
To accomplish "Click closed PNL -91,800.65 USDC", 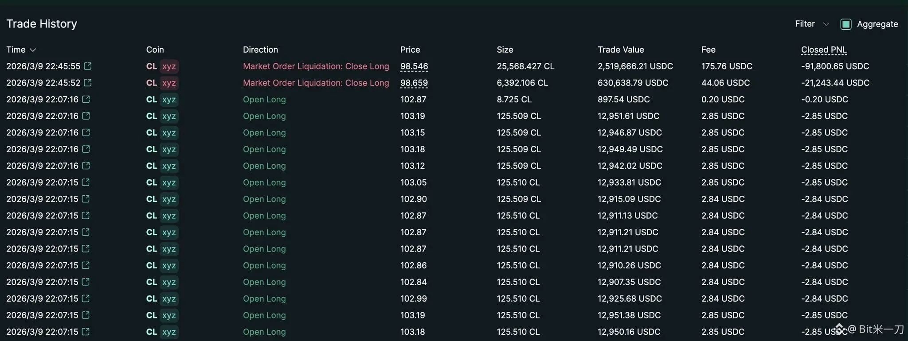I will click(x=835, y=66).
